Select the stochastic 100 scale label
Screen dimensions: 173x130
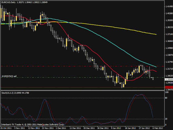[167, 92]
